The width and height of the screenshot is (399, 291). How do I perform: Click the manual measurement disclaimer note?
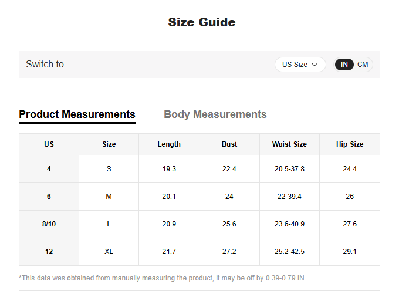pyautogui.click(x=163, y=278)
